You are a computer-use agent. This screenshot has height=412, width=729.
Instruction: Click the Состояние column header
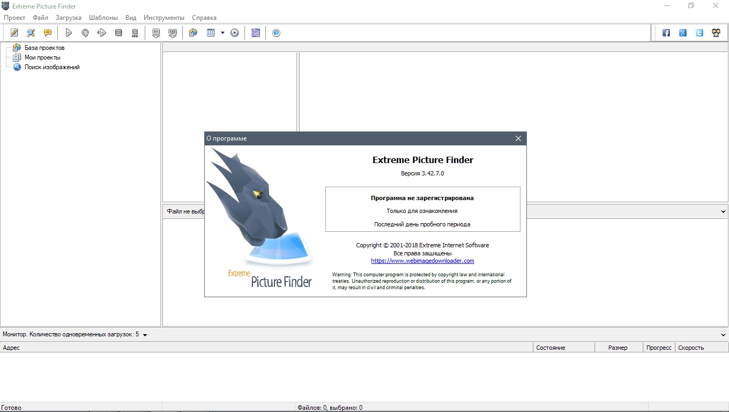click(564, 348)
